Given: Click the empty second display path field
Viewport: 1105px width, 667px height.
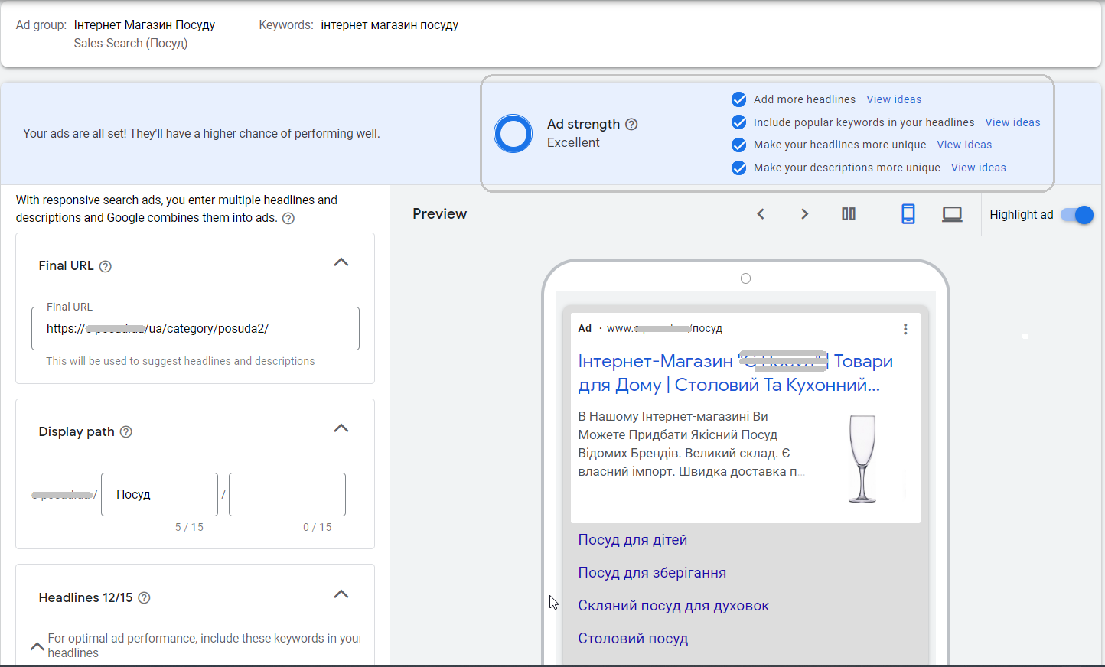Looking at the screenshot, I should (x=287, y=495).
